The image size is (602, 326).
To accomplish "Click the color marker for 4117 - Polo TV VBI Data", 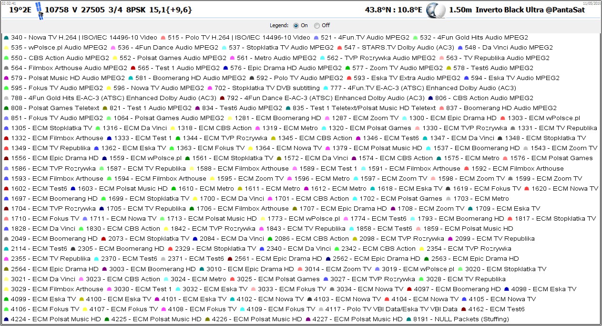I will coord(321,309).
